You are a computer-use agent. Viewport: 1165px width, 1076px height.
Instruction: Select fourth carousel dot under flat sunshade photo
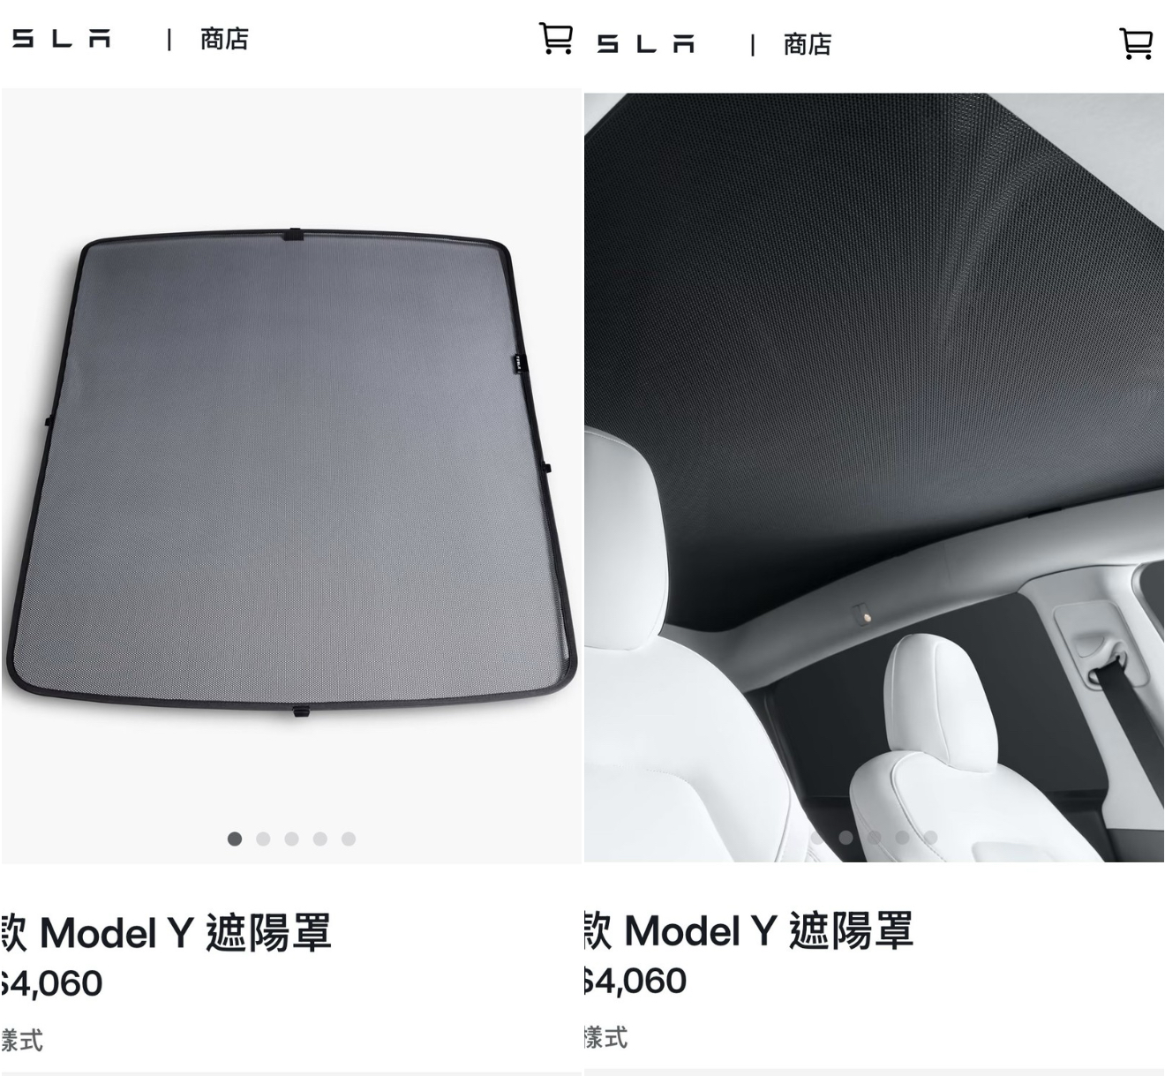tap(320, 839)
